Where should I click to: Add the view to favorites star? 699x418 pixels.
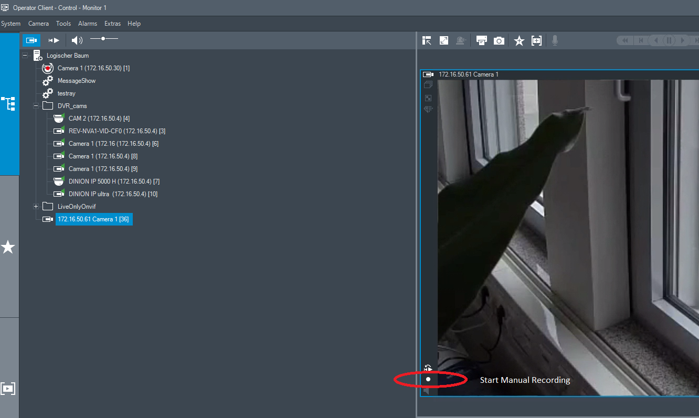click(x=519, y=40)
